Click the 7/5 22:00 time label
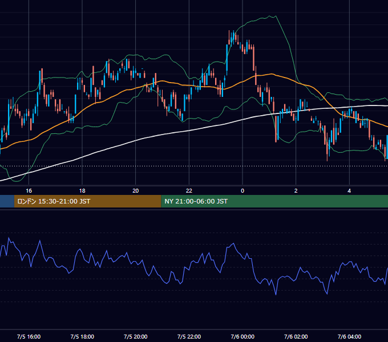This screenshot has width=388, height=342. click(189, 336)
